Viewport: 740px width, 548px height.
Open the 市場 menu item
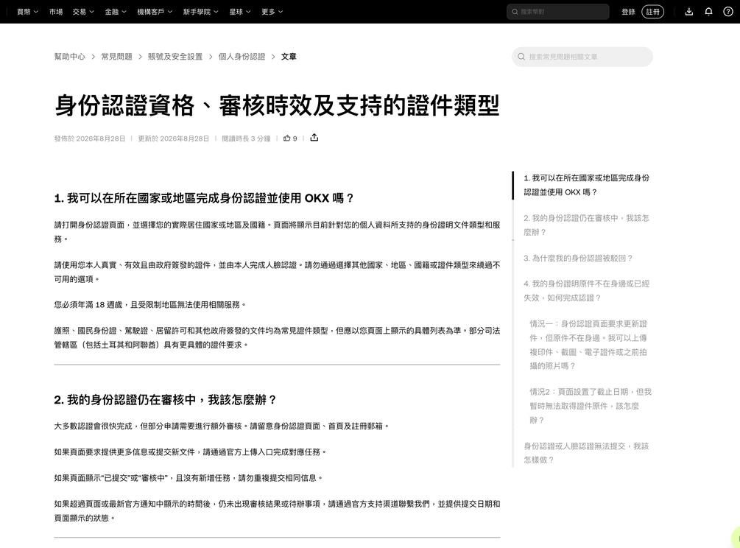click(56, 12)
